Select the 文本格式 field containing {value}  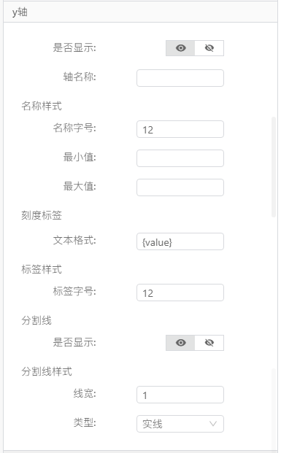(180, 241)
